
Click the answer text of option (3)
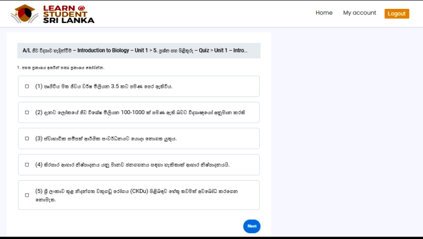point(106,139)
